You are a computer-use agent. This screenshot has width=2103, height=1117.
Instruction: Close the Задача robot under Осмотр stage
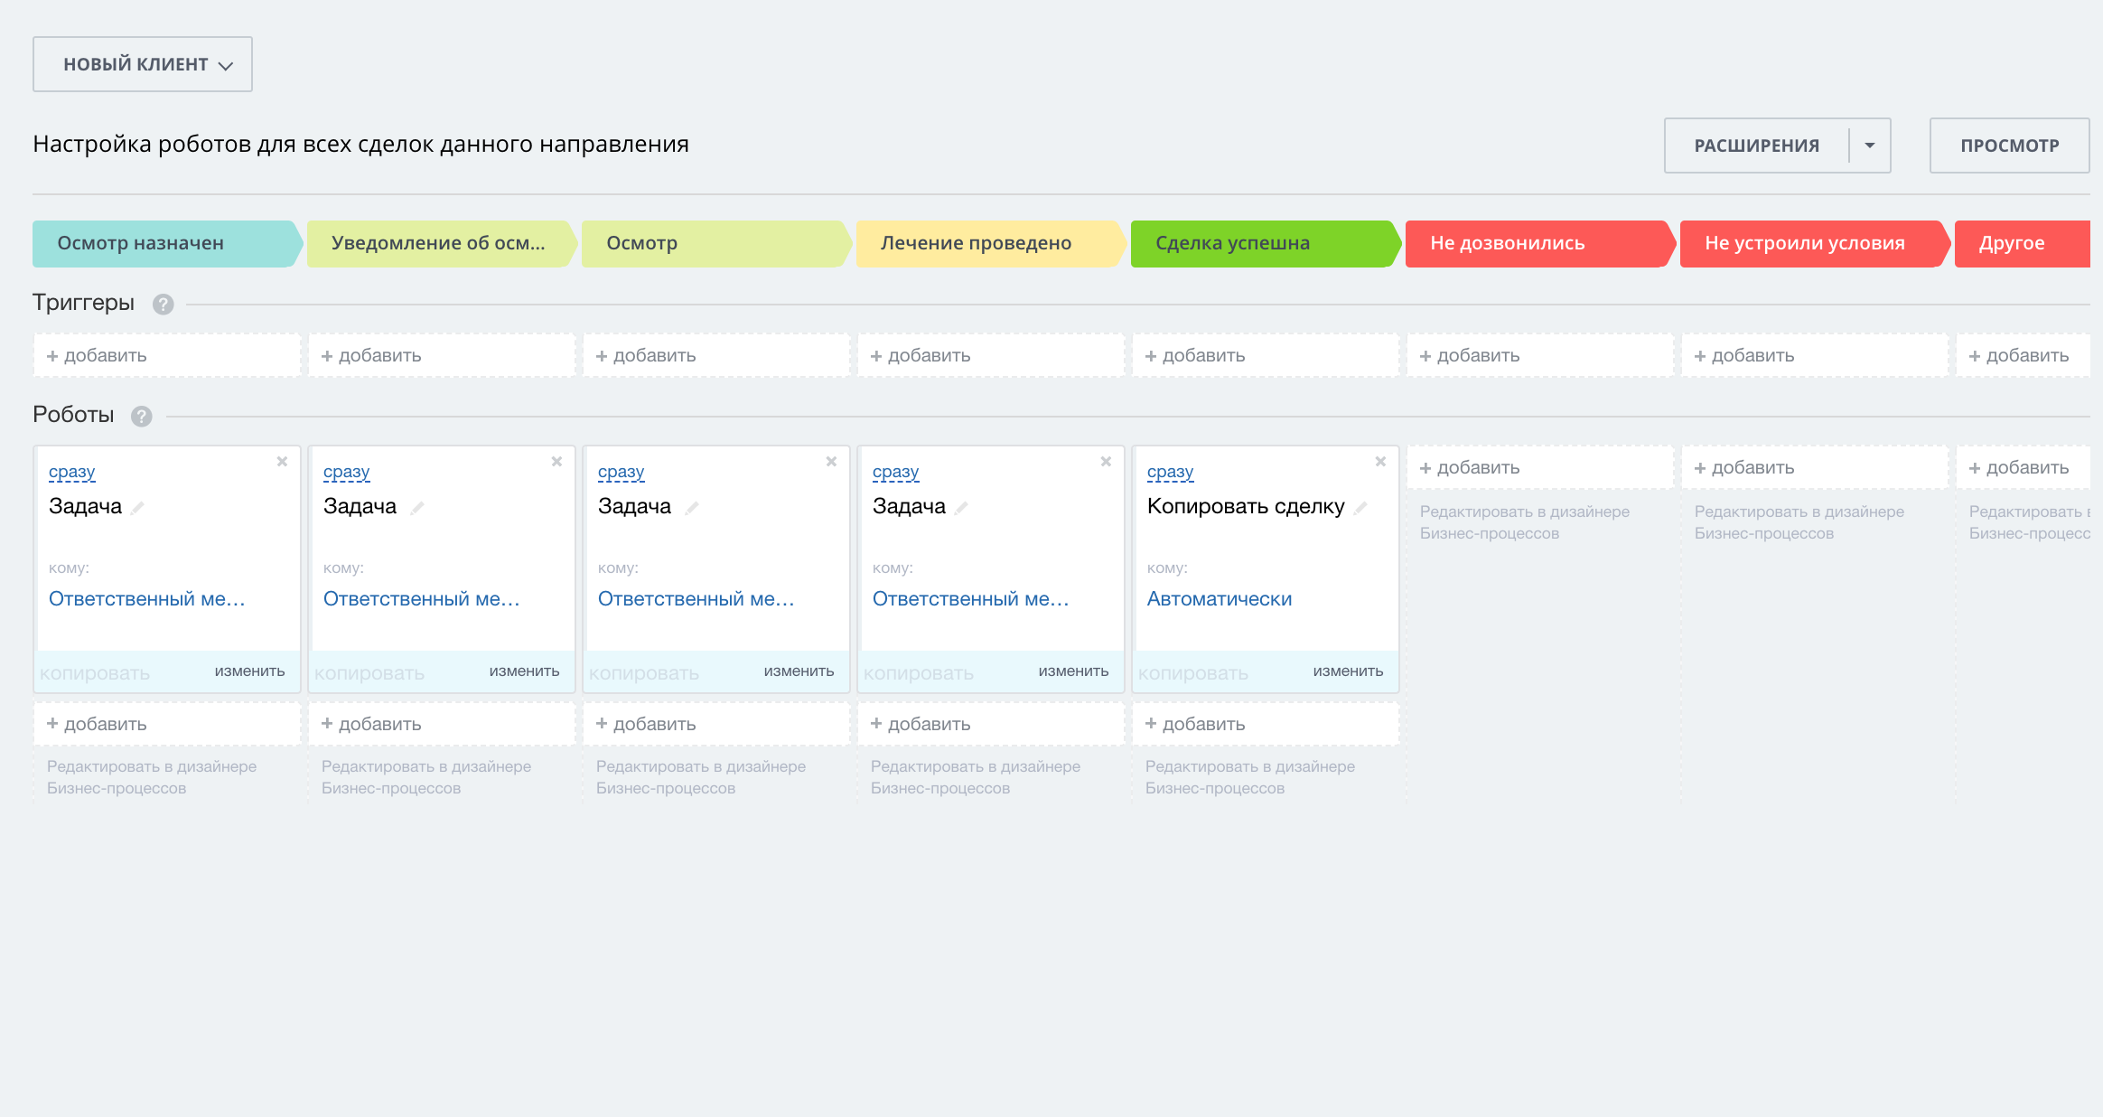tap(831, 462)
